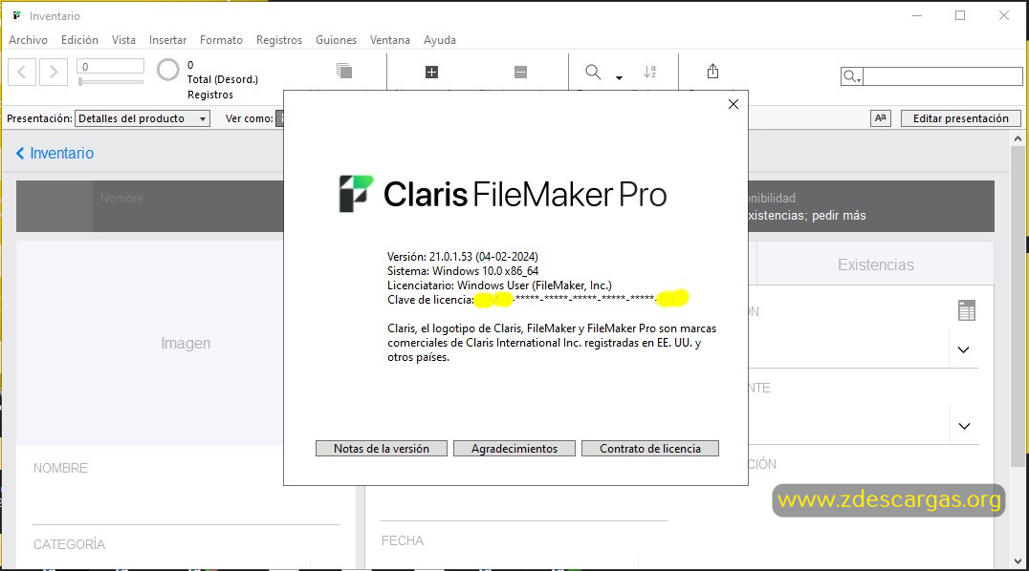The image size is (1029, 571).
Task: Click the Show All records icon
Action: click(x=344, y=71)
